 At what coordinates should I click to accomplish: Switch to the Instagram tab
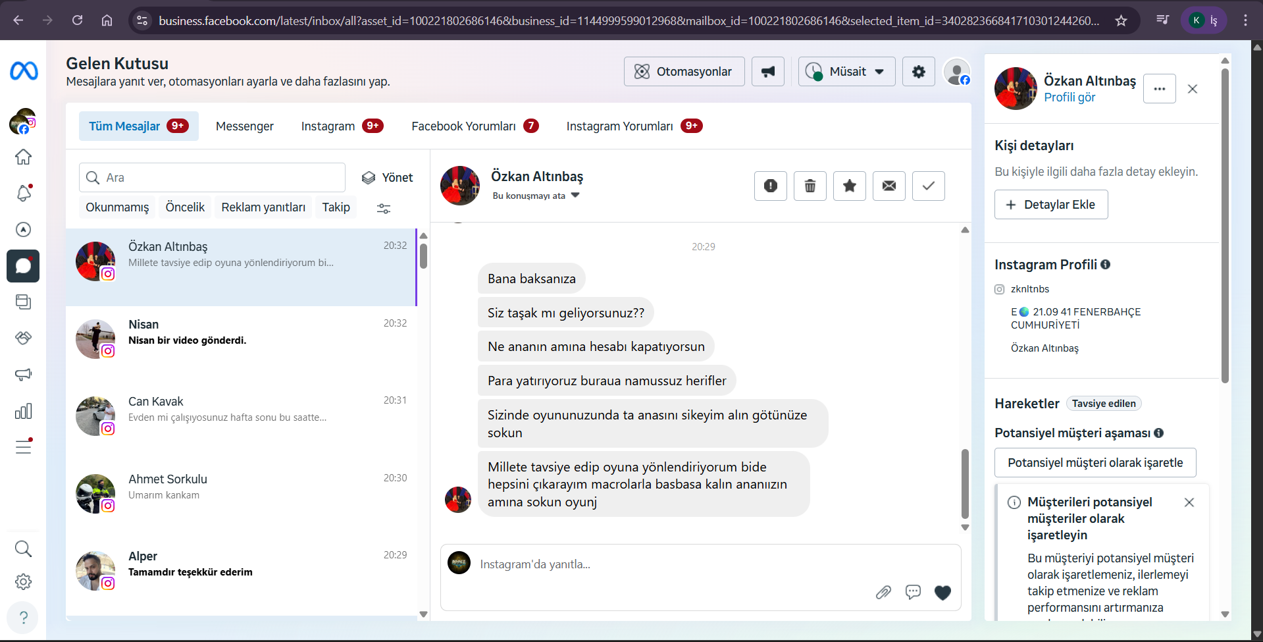point(342,126)
